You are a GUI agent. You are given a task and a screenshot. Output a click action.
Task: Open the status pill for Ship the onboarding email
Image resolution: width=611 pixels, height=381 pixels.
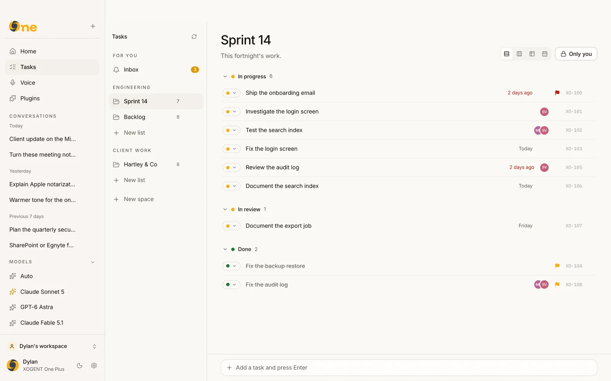[231, 93]
